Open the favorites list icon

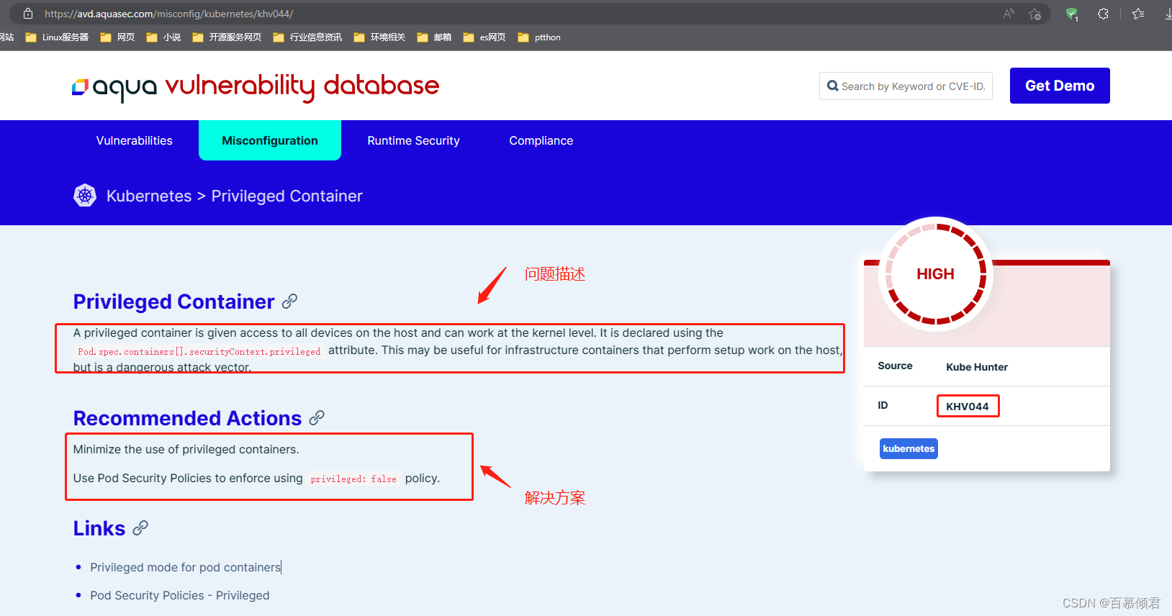[x=1138, y=14]
